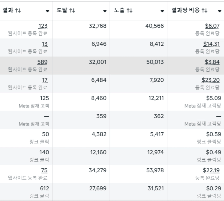Select the $23.20 cost per result
This screenshot has width=224, height=201.
[210, 80]
